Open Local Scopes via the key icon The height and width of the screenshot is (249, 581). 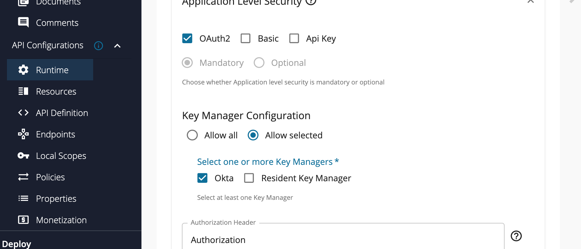pos(23,155)
